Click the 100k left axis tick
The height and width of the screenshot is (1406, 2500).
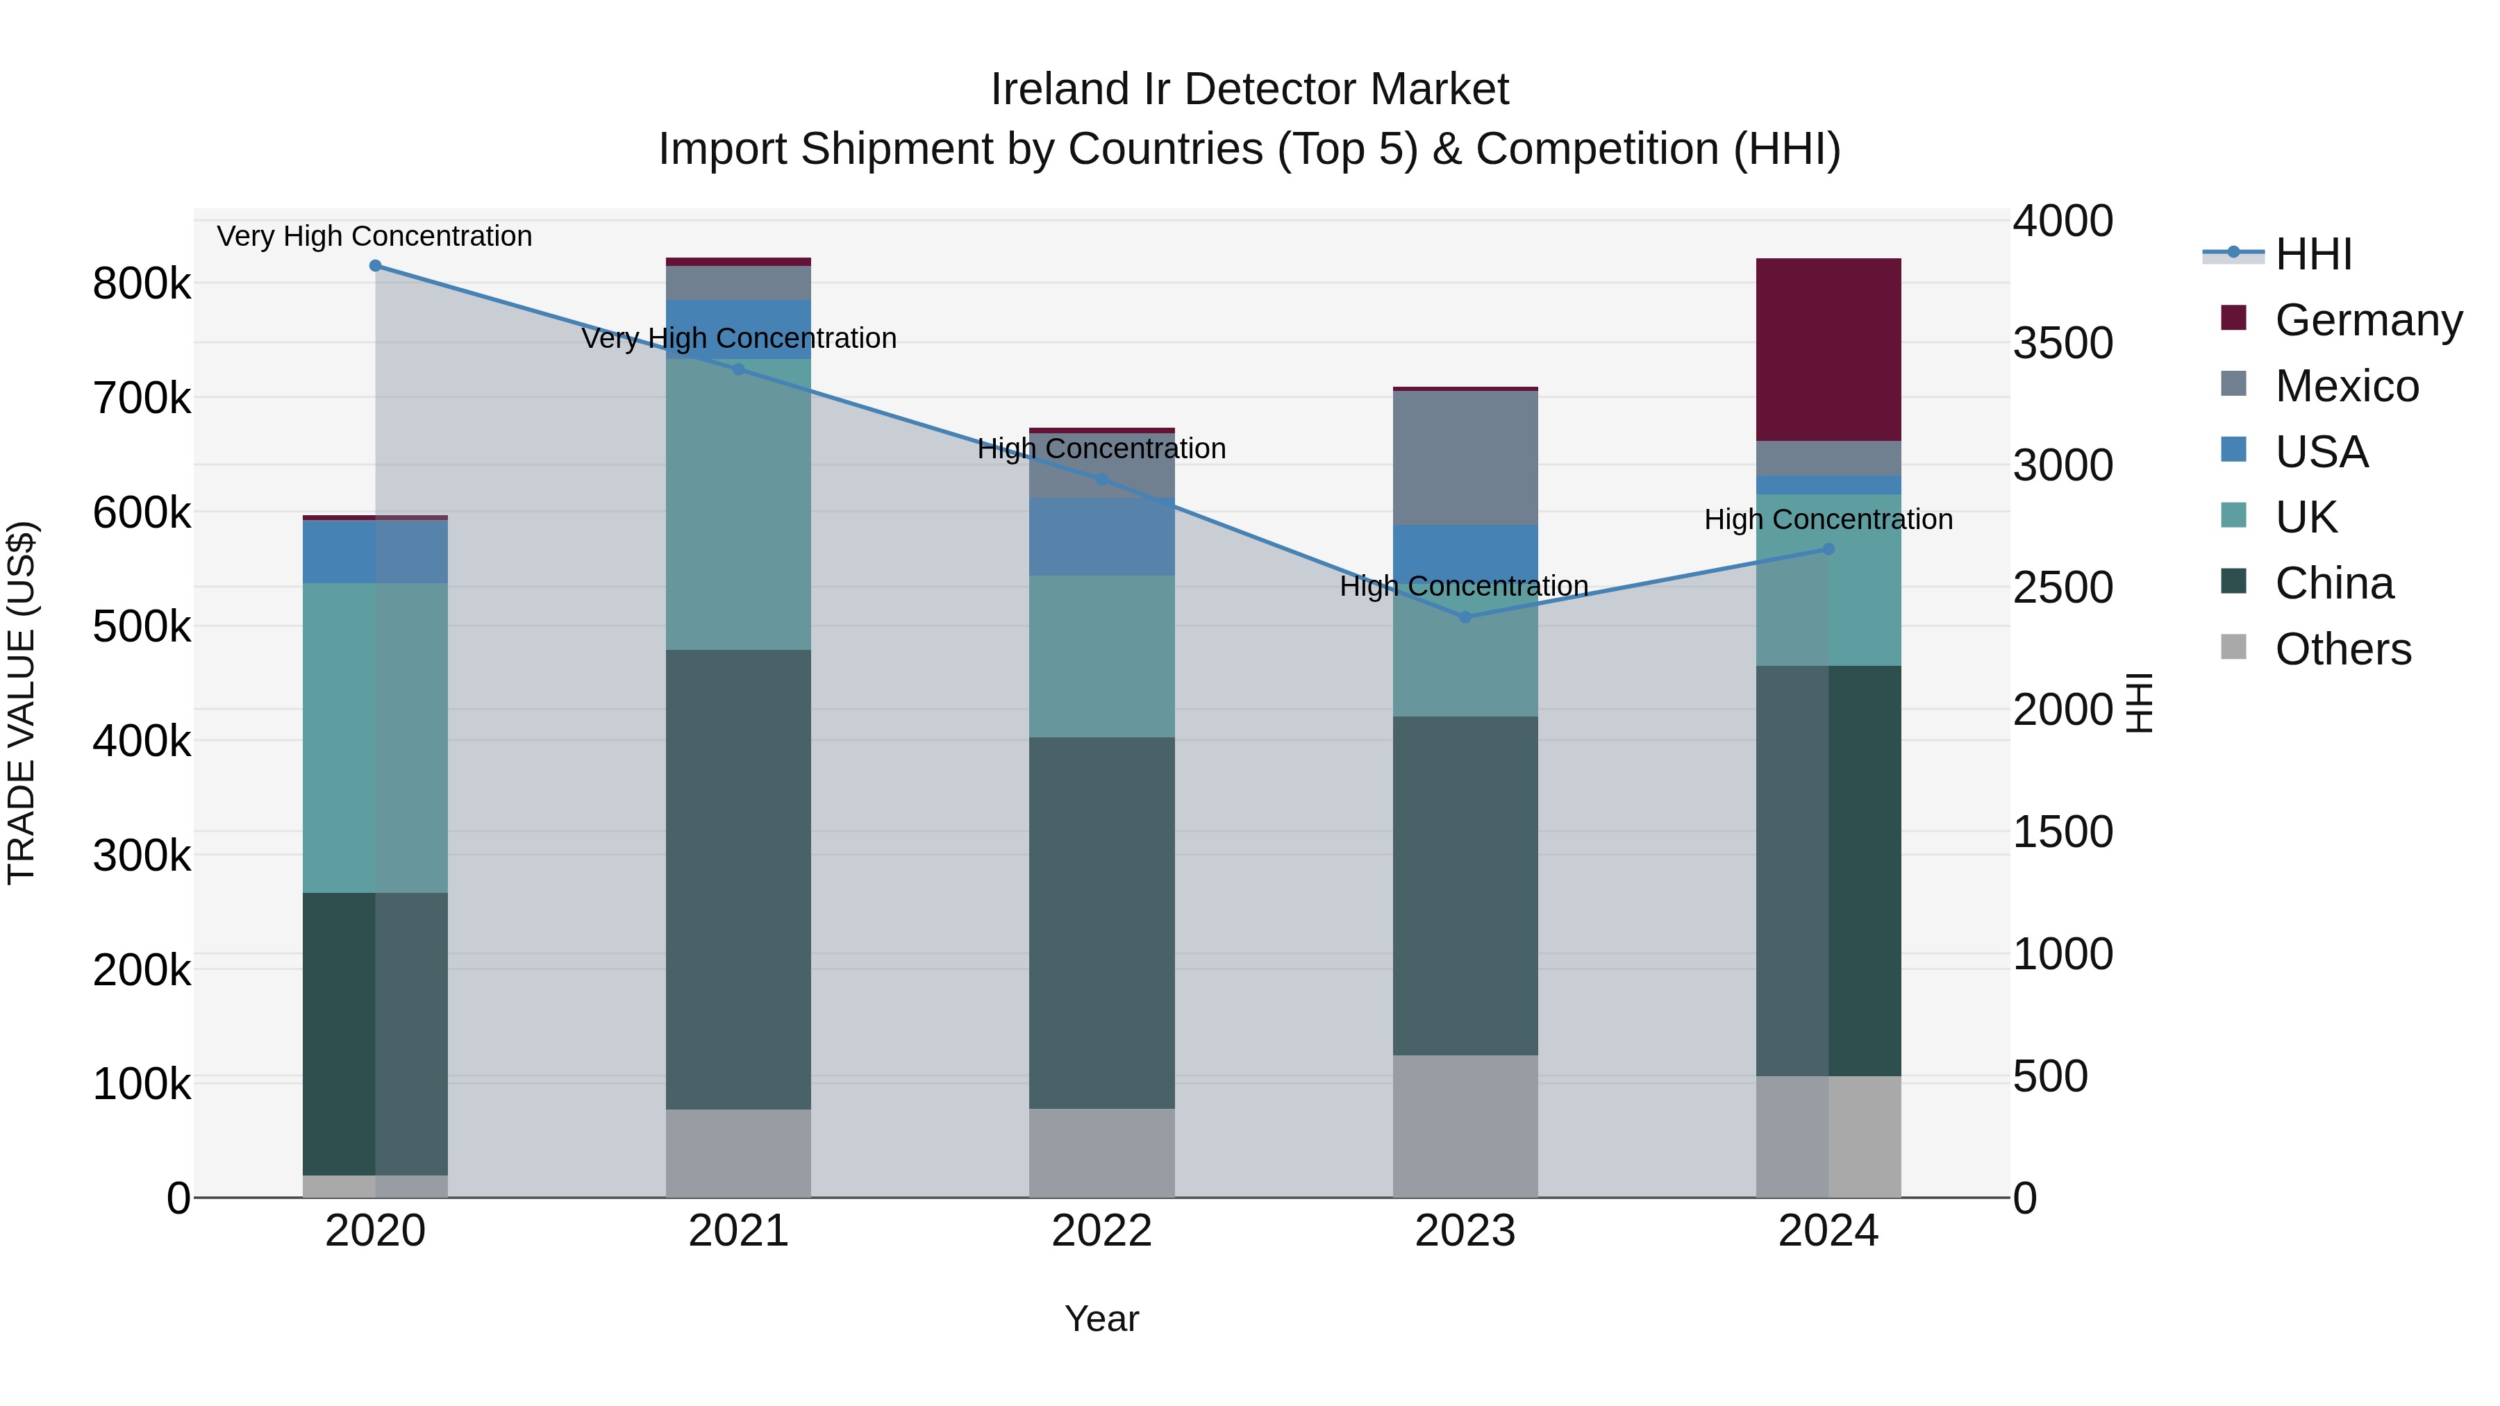coord(142,1084)
